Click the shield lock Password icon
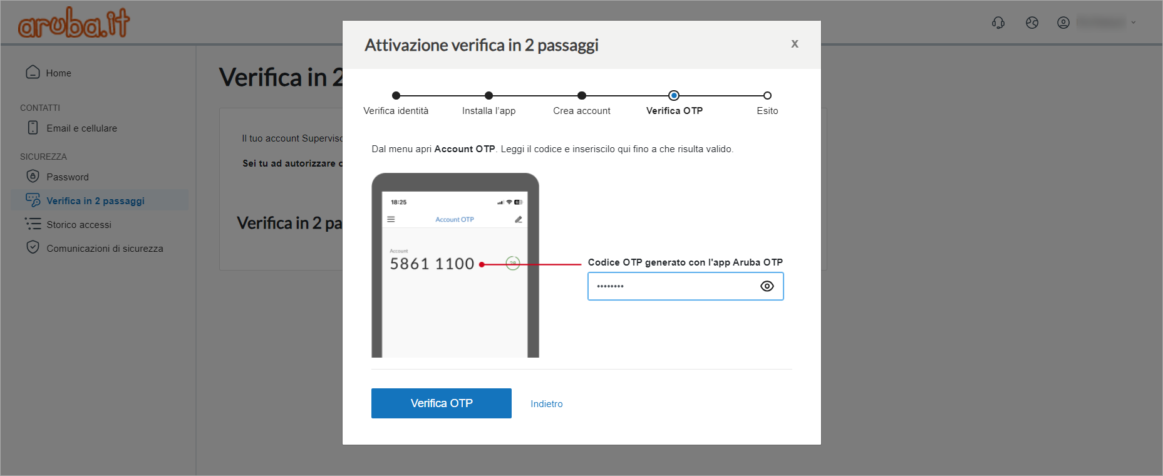 pyautogui.click(x=33, y=176)
